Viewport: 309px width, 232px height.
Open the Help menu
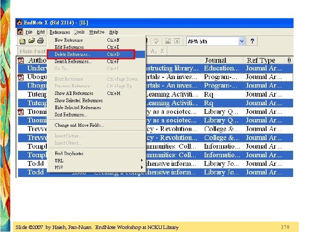114,32
